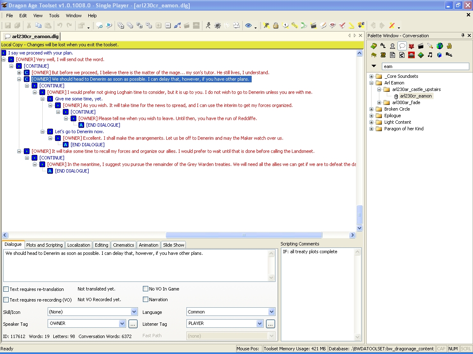The width and height of the screenshot is (473, 354).
Task: Click the '...' button beside Speaker Tag
Action: pyautogui.click(x=133, y=324)
